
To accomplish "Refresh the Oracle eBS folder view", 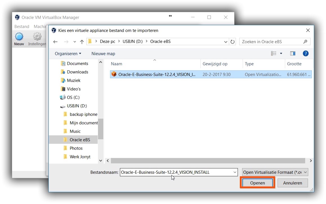I will (x=233, y=42).
